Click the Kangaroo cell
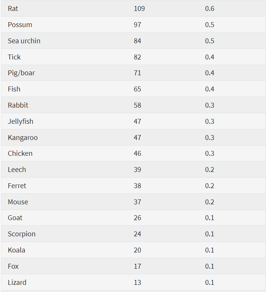Screen dimensions: 266x292 tap(23, 138)
